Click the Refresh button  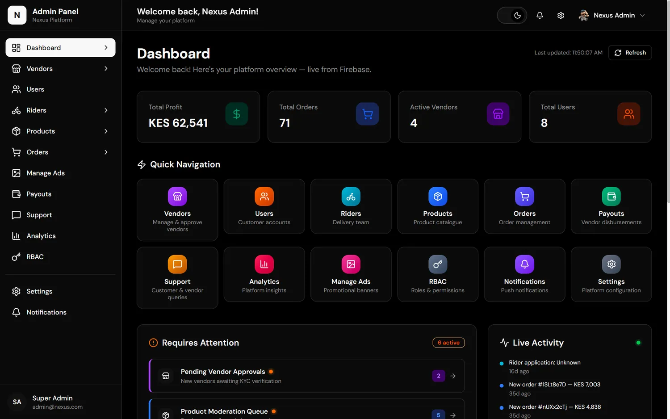coord(630,53)
